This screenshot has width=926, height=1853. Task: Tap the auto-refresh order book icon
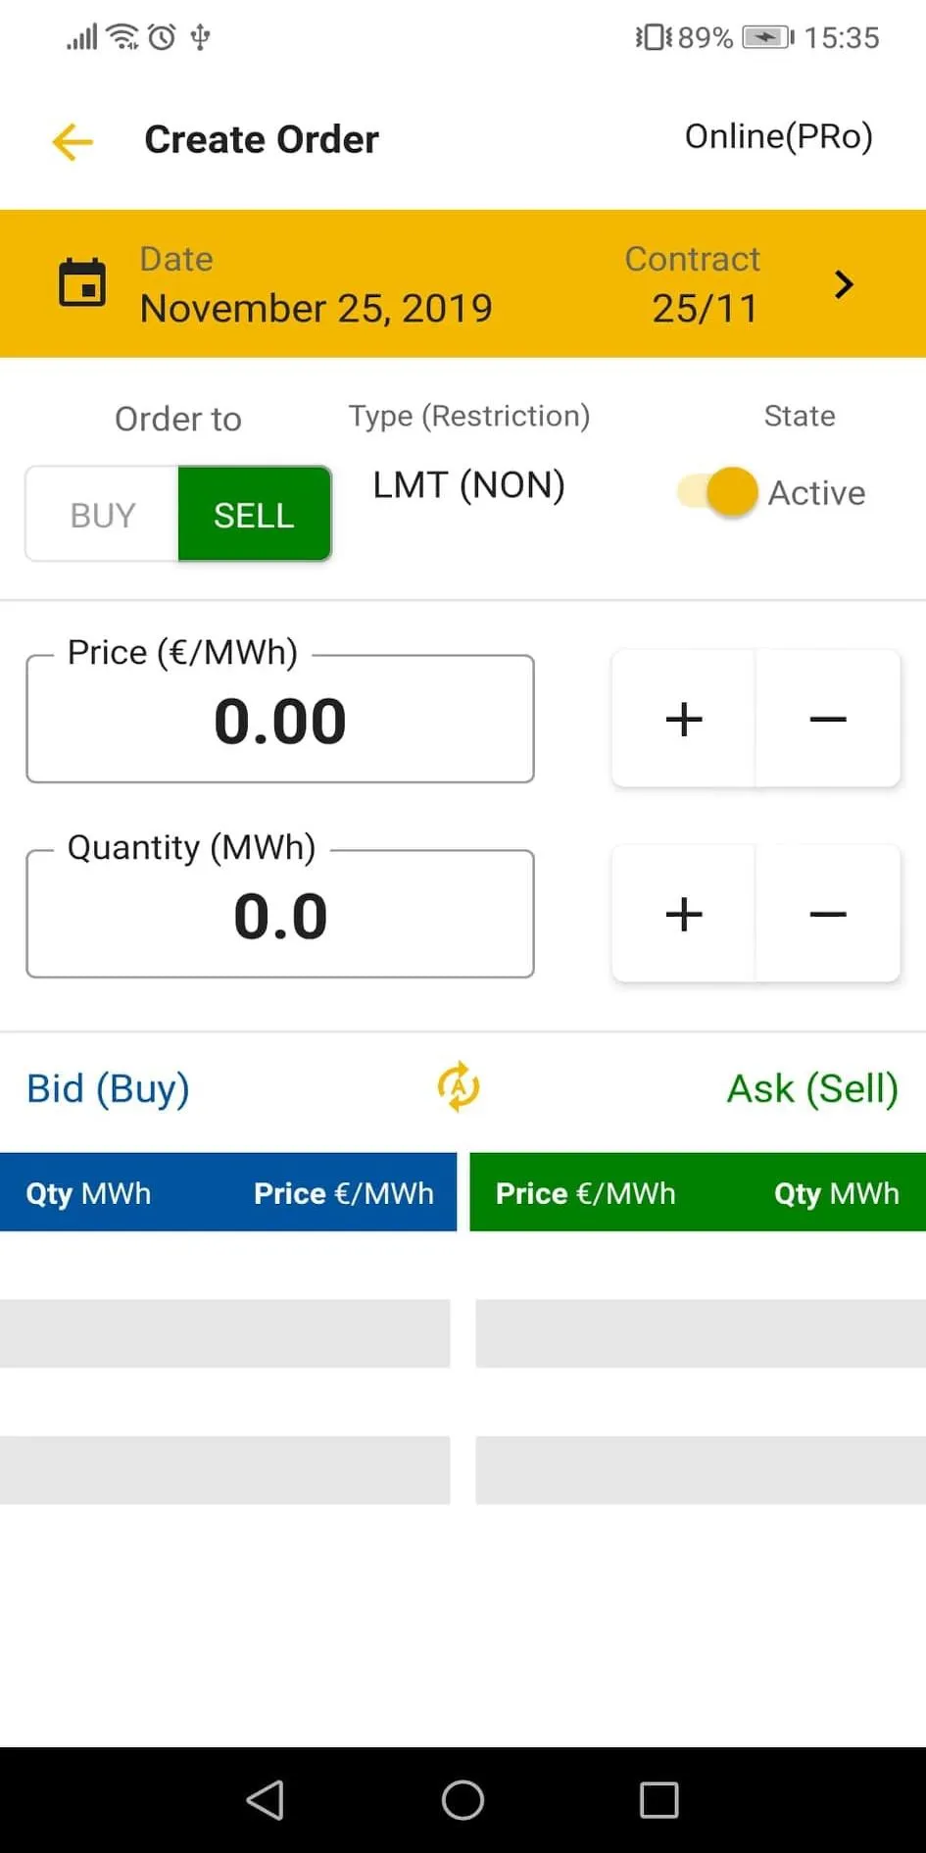tap(458, 1086)
